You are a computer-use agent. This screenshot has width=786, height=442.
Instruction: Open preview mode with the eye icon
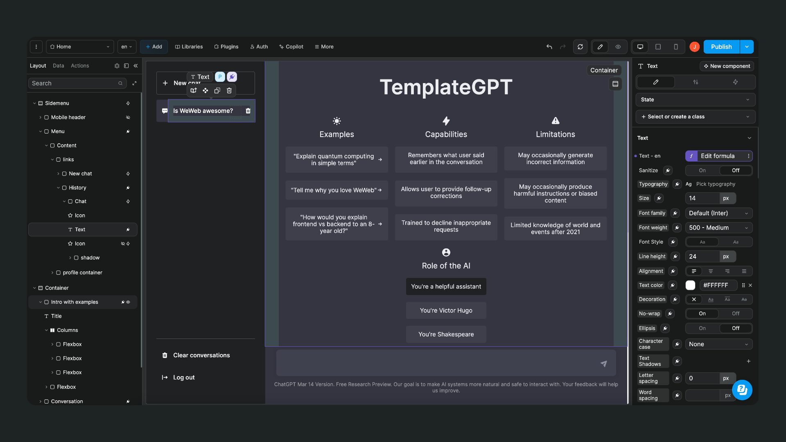click(618, 47)
